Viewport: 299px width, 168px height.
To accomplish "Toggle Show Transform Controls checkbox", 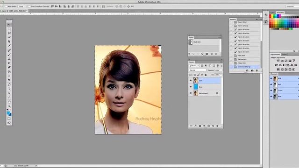I will click(29, 7).
